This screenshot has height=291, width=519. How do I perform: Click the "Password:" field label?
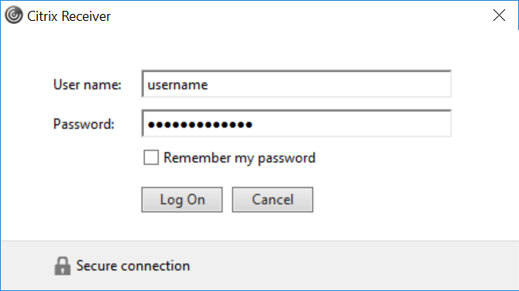[x=84, y=125]
